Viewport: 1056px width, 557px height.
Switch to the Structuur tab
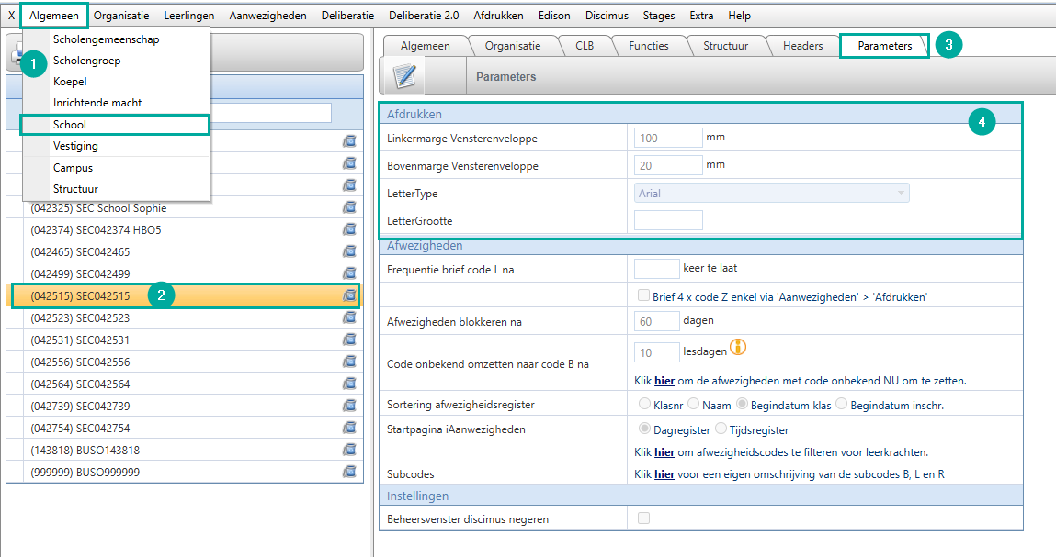pyautogui.click(x=725, y=46)
